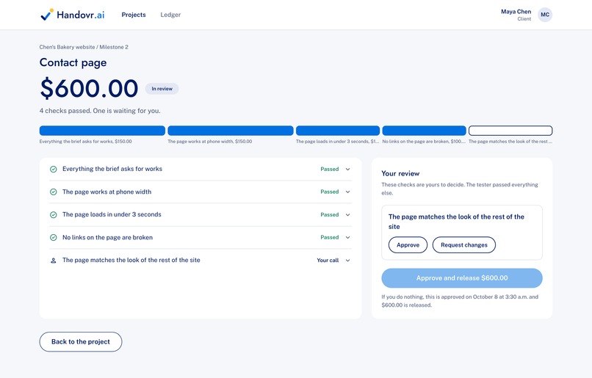The image size is (592, 378).
Task: Click 'Passed' status on 'loads in under 3 seconds' row
Action: click(x=330, y=214)
